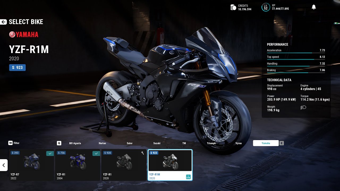This screenshot has height=191, width=340.
Task: Click the Weight 198.9 kg value
Action: point(273,110)
